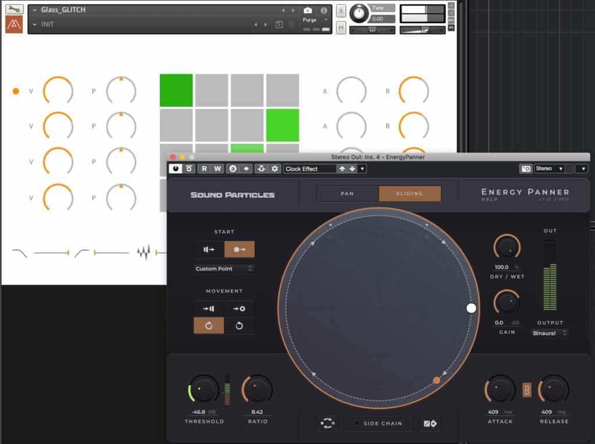Open the Stereo channel configuration dropdown
The height and width of the screenshot is (444, 595).
click(550, 169)
